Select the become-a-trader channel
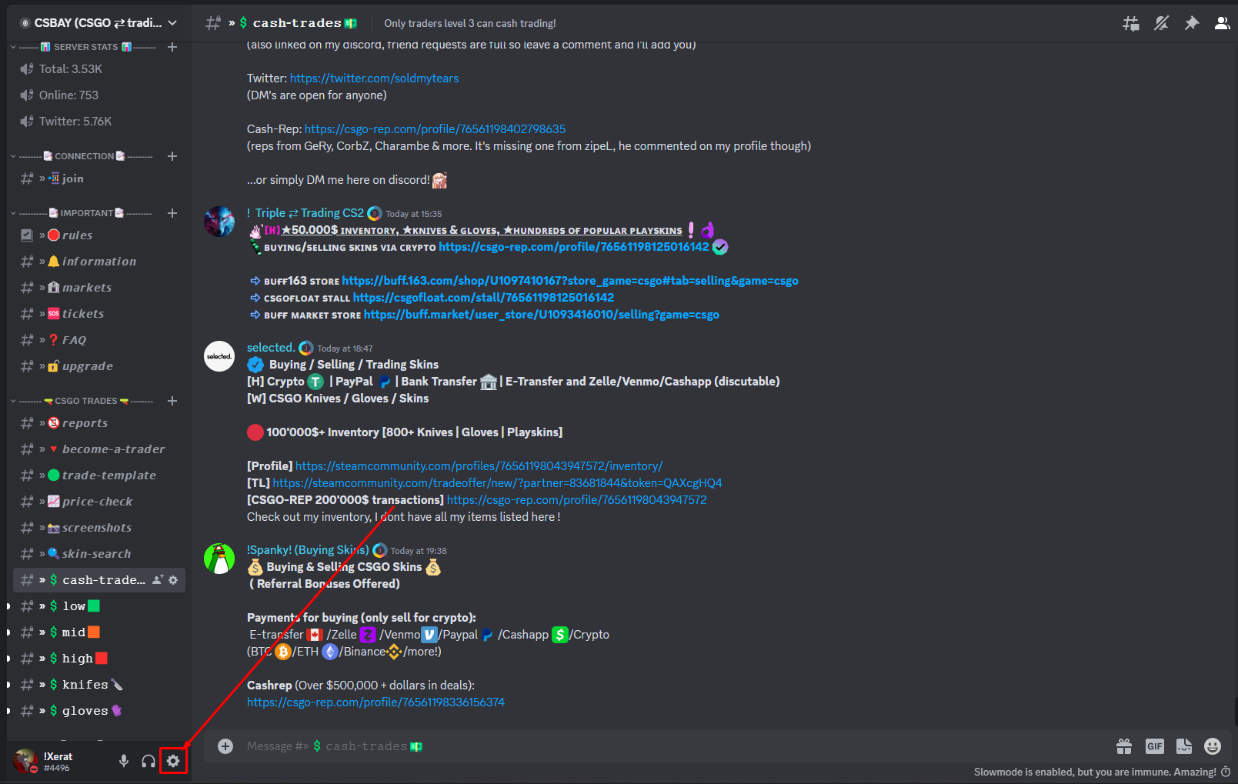 point(99,449)
